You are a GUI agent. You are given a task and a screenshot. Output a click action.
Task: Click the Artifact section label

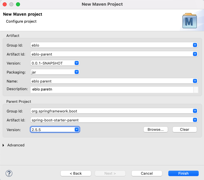pyautogui.click(x=13, y=36)
